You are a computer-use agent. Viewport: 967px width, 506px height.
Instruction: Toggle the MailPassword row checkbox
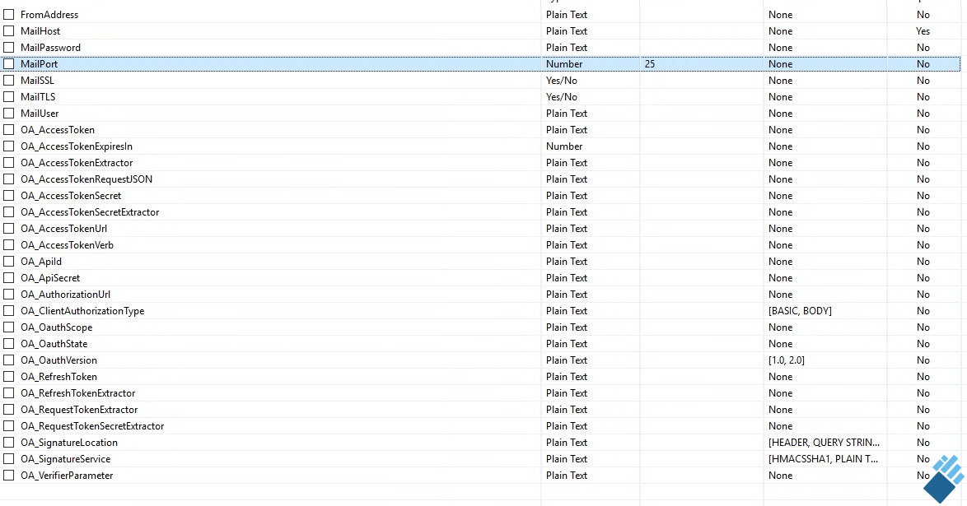[8, 48]
